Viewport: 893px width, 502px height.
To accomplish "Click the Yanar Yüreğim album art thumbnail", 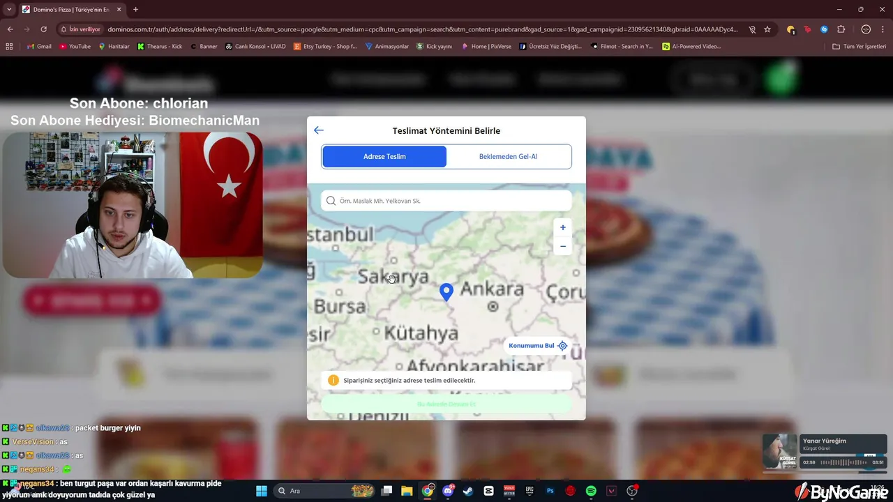I will coord(781,452).
